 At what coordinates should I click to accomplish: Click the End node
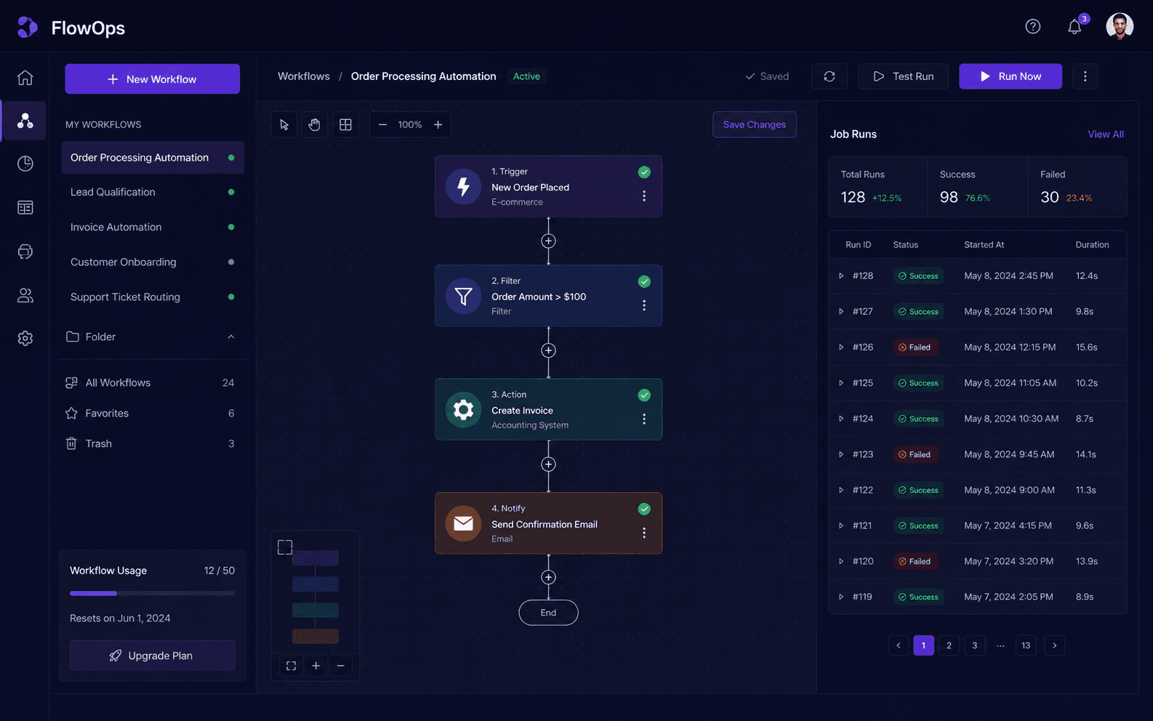pyautogui.click(x=548, y=613)
